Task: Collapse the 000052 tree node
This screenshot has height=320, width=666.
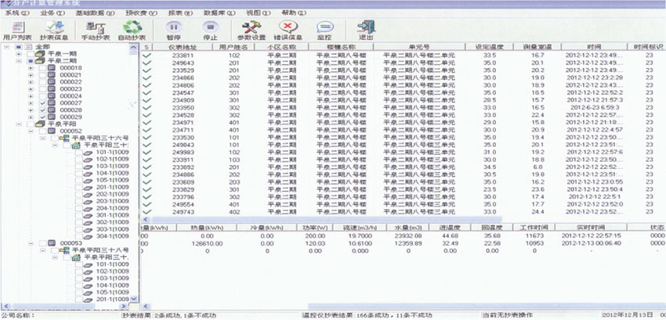Action: (x=30, y=131)
